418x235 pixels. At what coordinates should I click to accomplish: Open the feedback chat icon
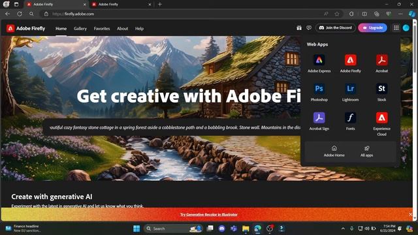tap(309, 27)
